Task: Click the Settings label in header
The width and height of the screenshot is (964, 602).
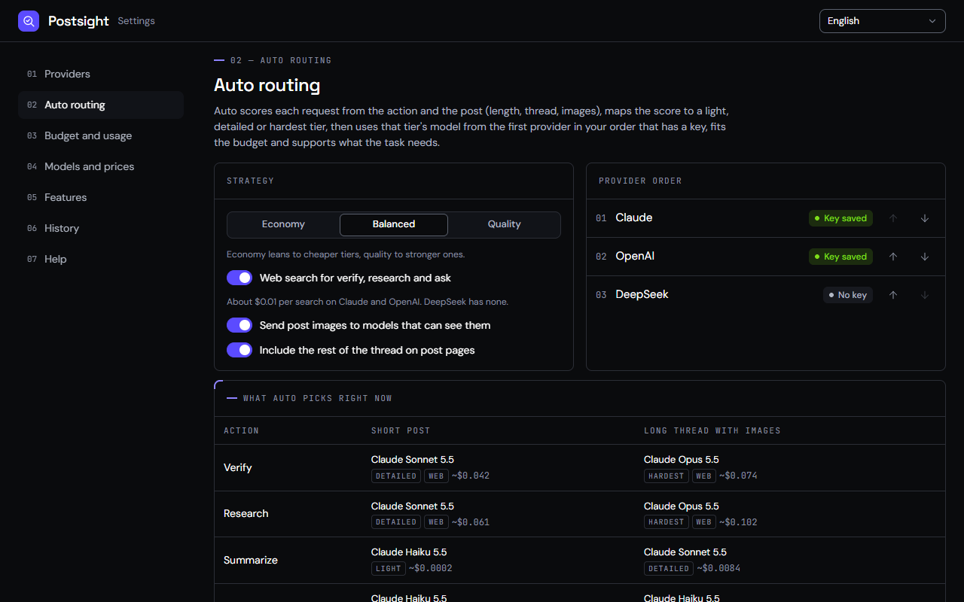Action: [136, 21]
